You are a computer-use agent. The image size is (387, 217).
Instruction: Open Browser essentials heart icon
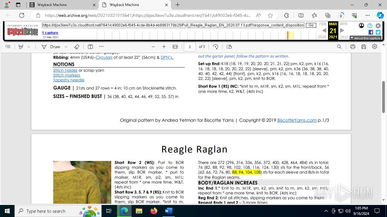click(354, 15)
